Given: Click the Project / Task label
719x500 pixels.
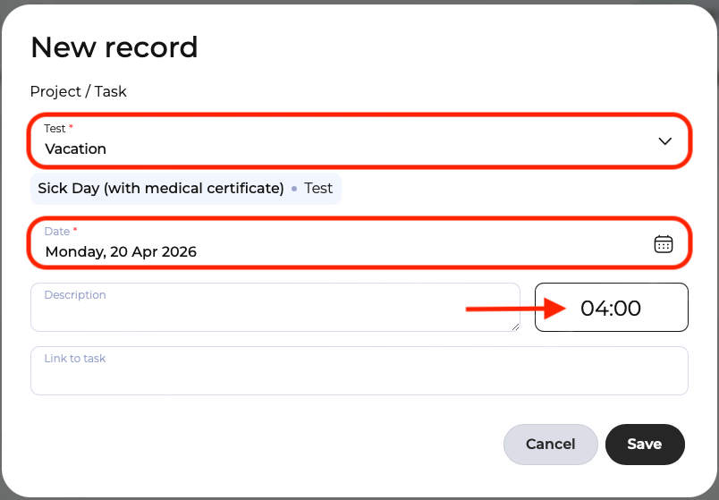Looking at the screenshot, I should 79,91.
